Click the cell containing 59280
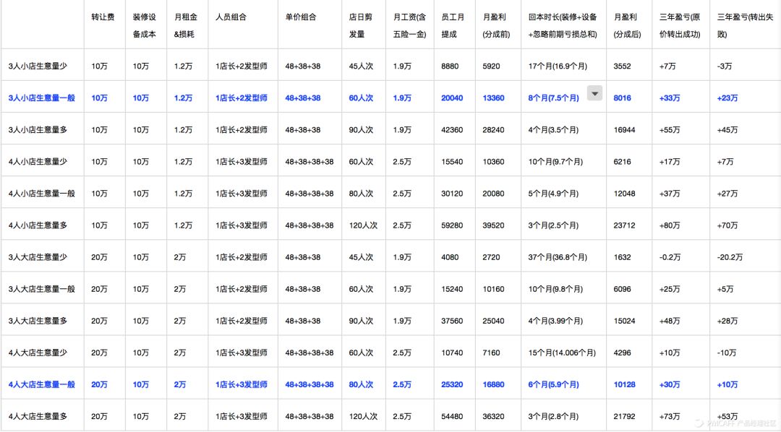The image size is (781, 432). click(452, 225)
